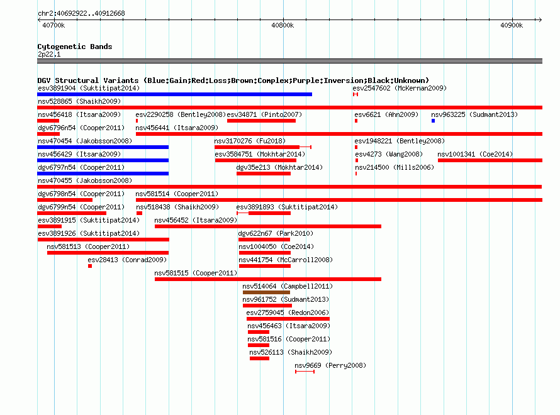560x415 pixels.
Task: Click esv3584751 (Mokhtar2014) label
Action: click(260, 154)
